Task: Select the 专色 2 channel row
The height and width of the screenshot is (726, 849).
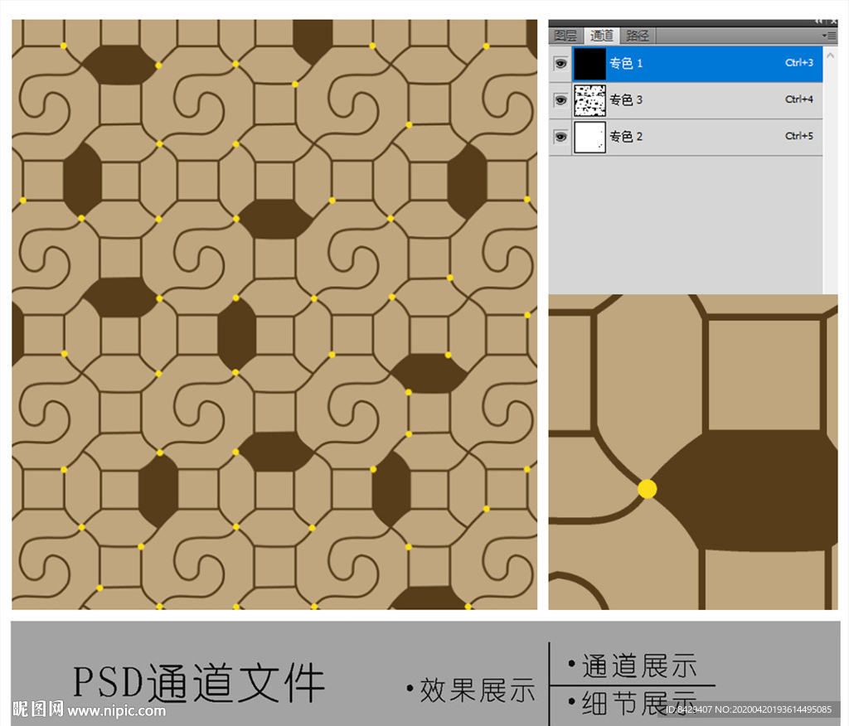Action: (686, 137)
